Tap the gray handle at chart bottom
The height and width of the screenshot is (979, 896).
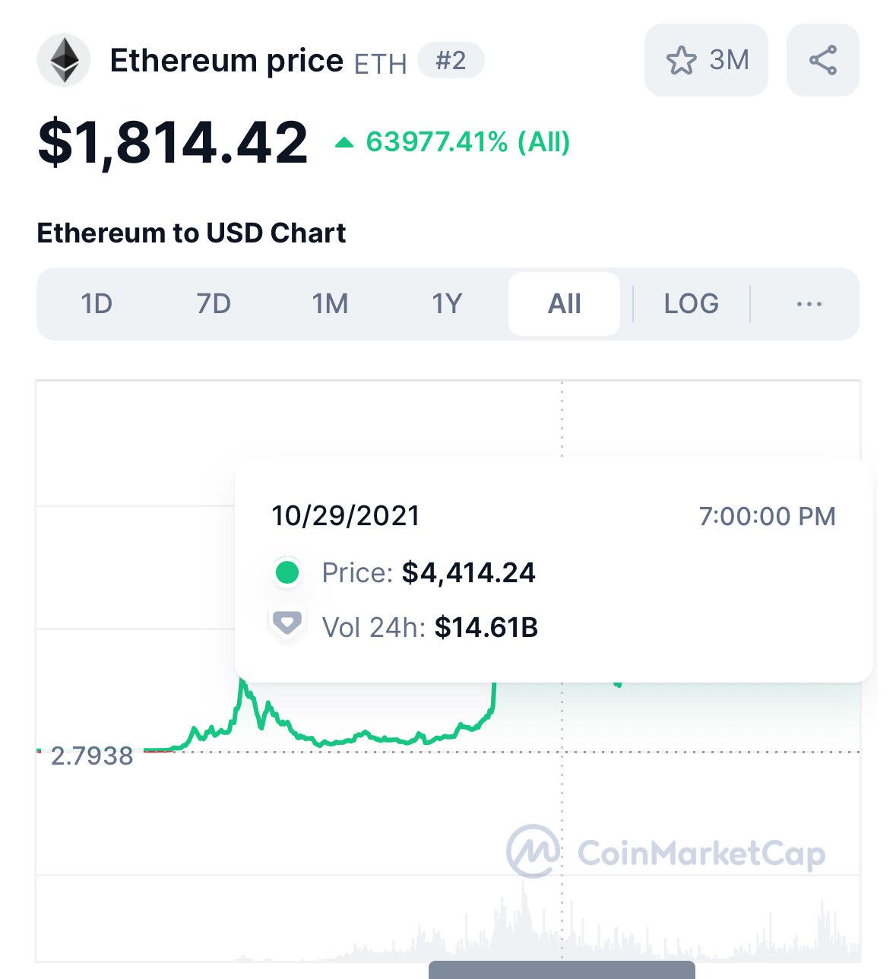(x=562, y=970)
